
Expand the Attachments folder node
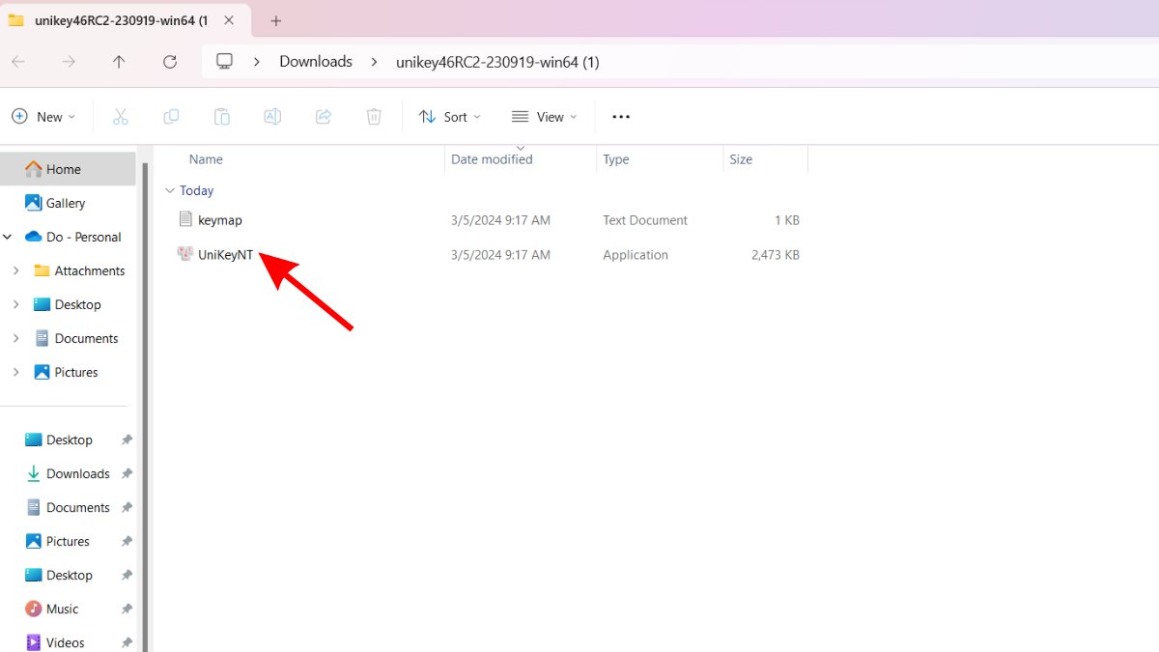point(15,270)
